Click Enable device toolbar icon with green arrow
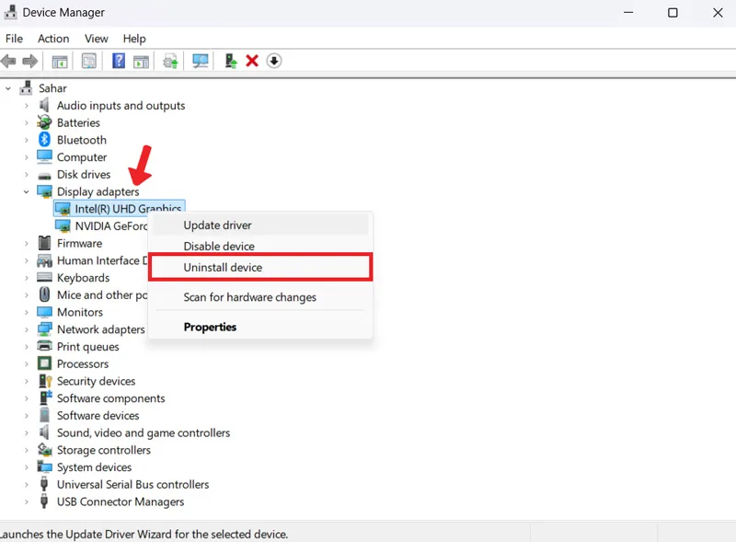The height and width of the screenshot is (542, 736). [231, 61]
